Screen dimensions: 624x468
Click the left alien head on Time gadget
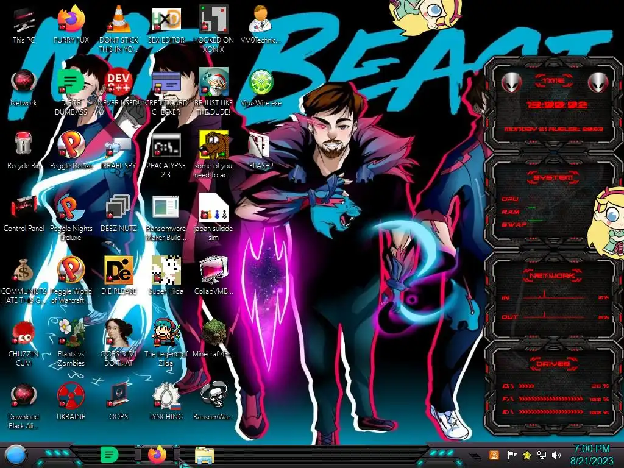[x=511, y=82]
